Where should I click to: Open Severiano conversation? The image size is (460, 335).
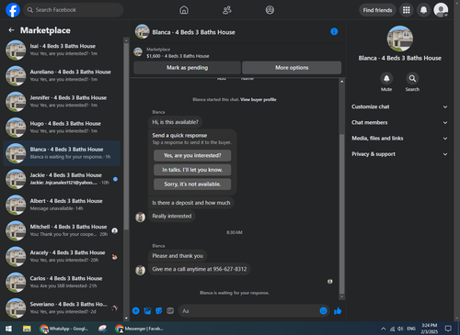(x=62, y=308)
